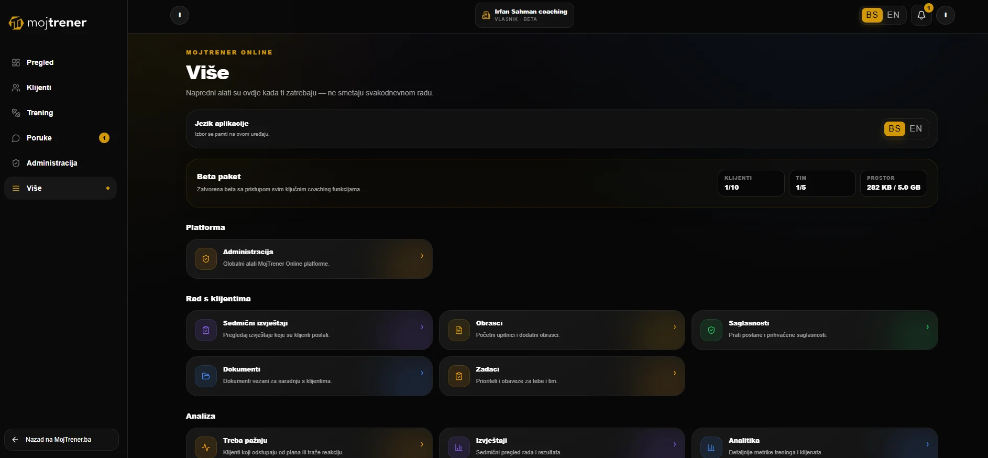This screenshot has width=988, height=458.
Task: Open Sedmični izvještaji via its chevron
Action: pos(422,327)
